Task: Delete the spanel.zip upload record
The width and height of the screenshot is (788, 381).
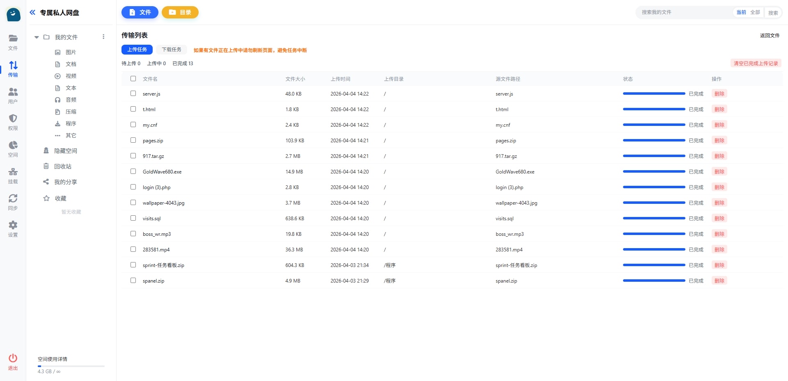Action: pyautogui.click(x=719, y=281)
